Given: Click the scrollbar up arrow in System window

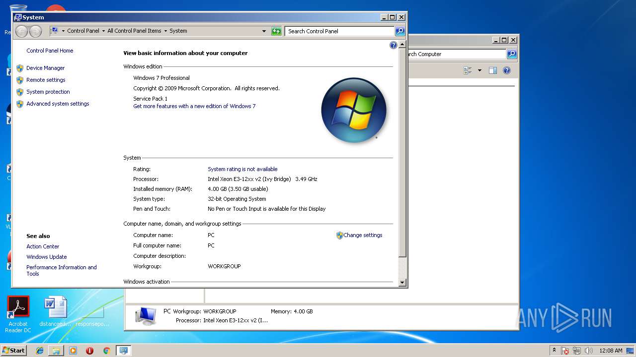Looking at the screenshot, I should 402,45.
